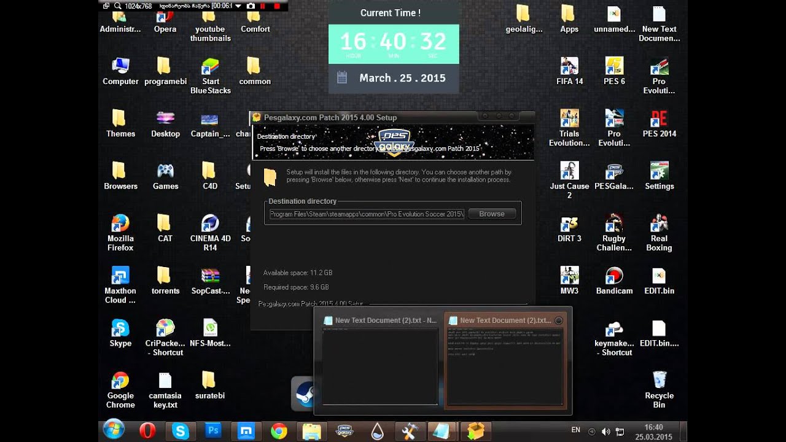Select the unnamed file on desktop

614,19
